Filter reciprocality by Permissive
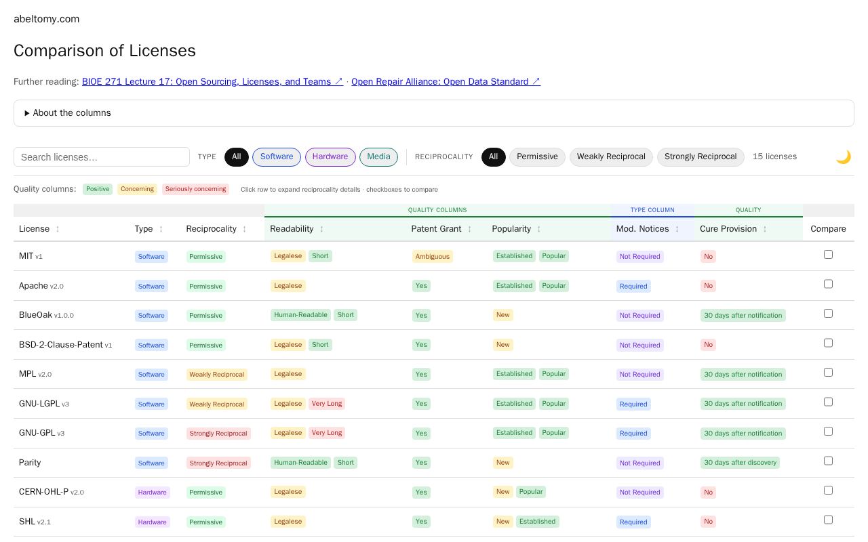The image size is (868, 542). coord(537,157)
